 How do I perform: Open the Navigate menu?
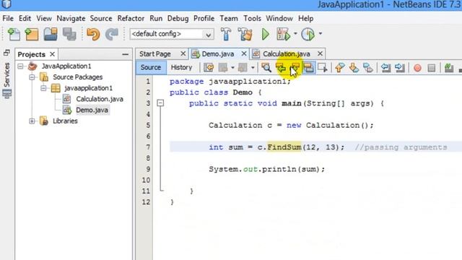pos(71,18)
